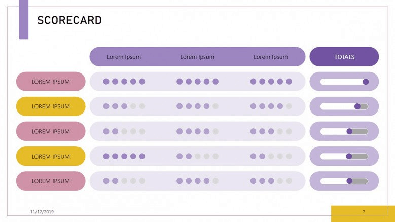Click the TOTALS header pill

click(344, 57)
